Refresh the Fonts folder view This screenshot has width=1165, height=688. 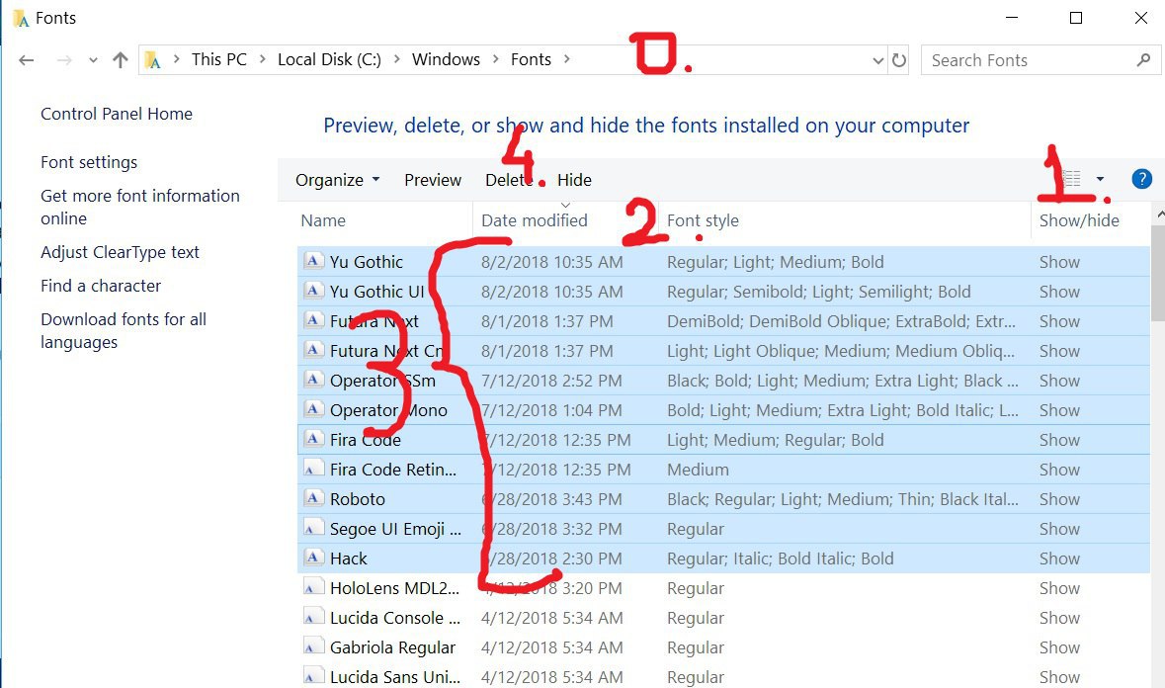[x=899, y=60]
